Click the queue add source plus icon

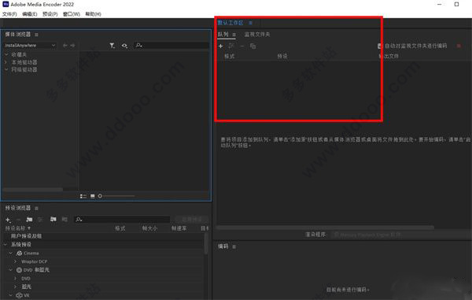220,46
